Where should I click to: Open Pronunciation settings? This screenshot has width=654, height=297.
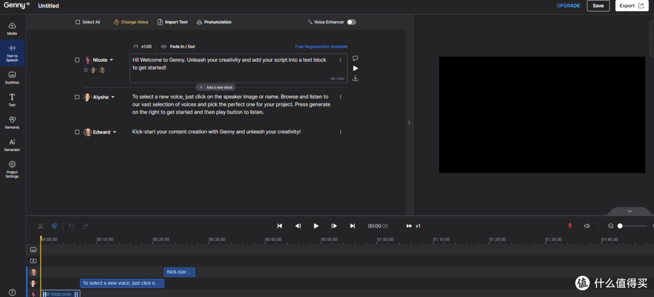coord(214,22)
